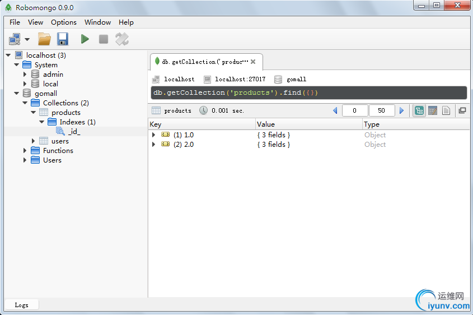Click the Key column header
This screenshot has height=315, width=473.
tap(202, 124)
